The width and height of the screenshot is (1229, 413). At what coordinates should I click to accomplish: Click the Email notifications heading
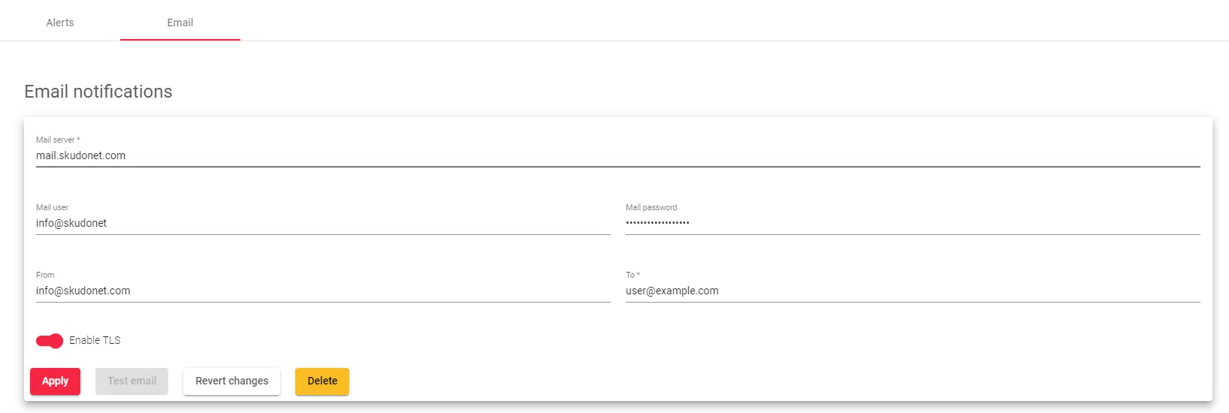(x=98, y=92)
